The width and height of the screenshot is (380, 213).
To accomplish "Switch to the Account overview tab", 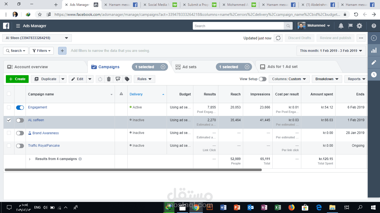I will 45,67.
